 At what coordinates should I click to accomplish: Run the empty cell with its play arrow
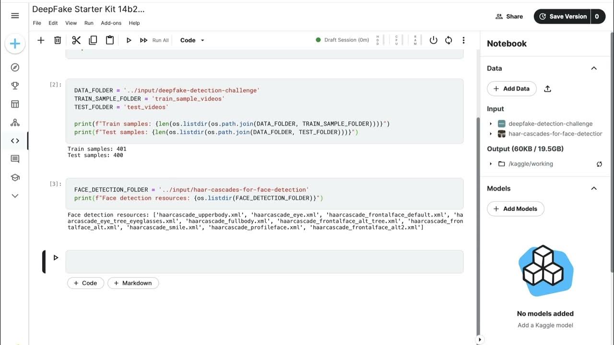coord(56,258)
